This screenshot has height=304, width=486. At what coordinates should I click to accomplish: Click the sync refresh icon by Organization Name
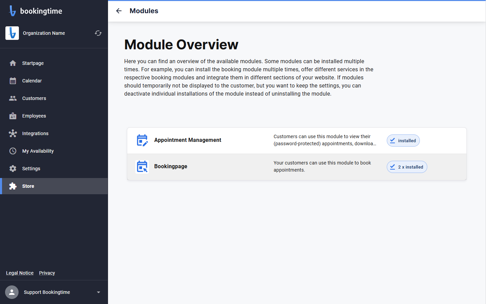98,33
